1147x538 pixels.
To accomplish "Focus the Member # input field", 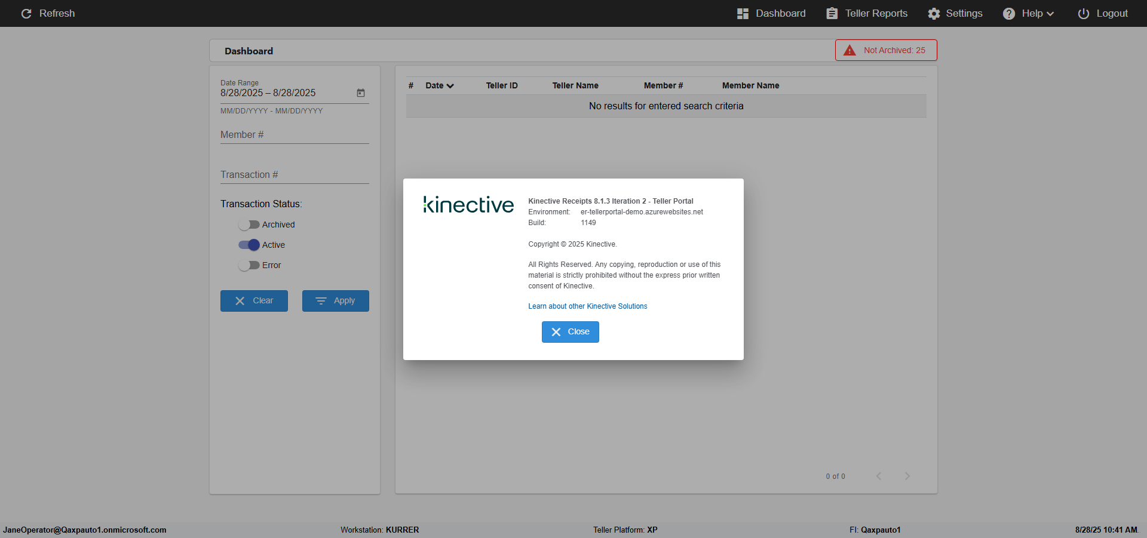I will 295,135.
